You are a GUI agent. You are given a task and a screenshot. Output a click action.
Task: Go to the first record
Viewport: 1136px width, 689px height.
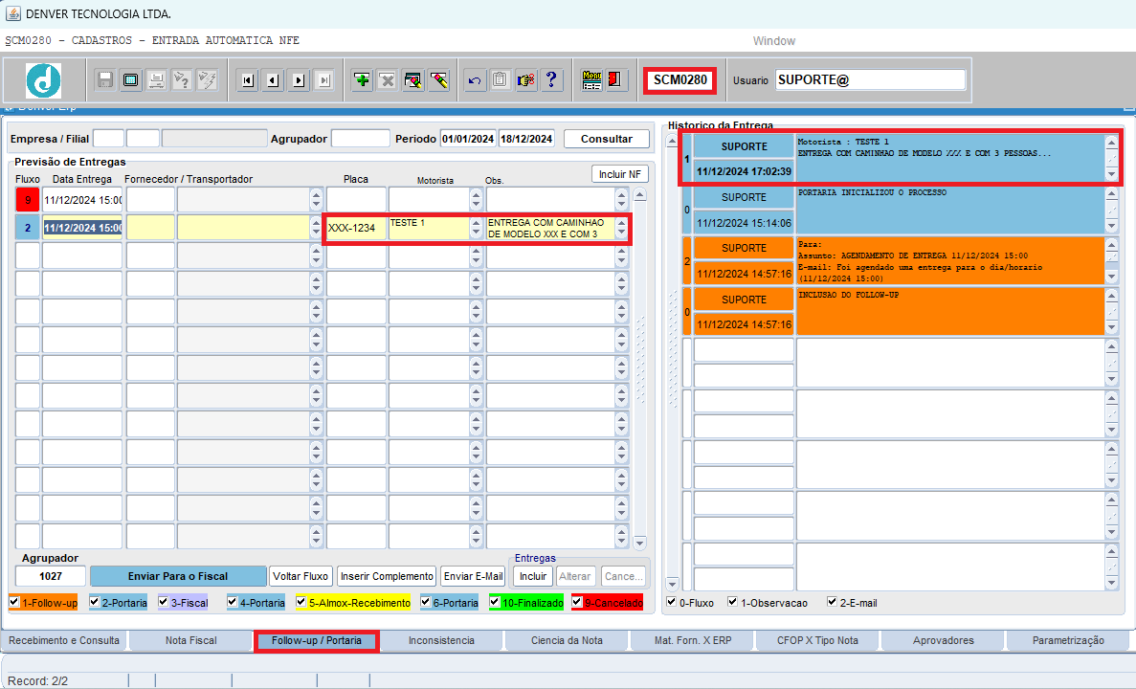(248, 80)
